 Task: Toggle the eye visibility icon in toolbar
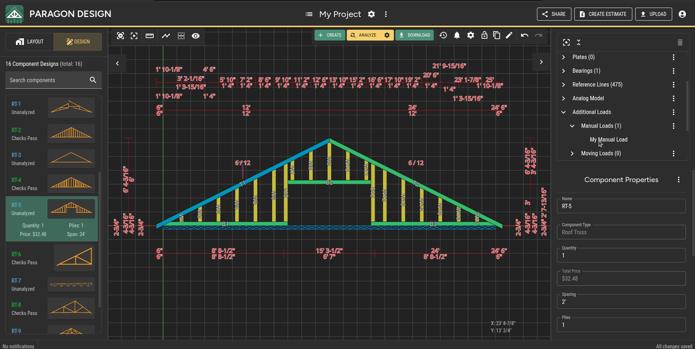[x=196, y=36]
